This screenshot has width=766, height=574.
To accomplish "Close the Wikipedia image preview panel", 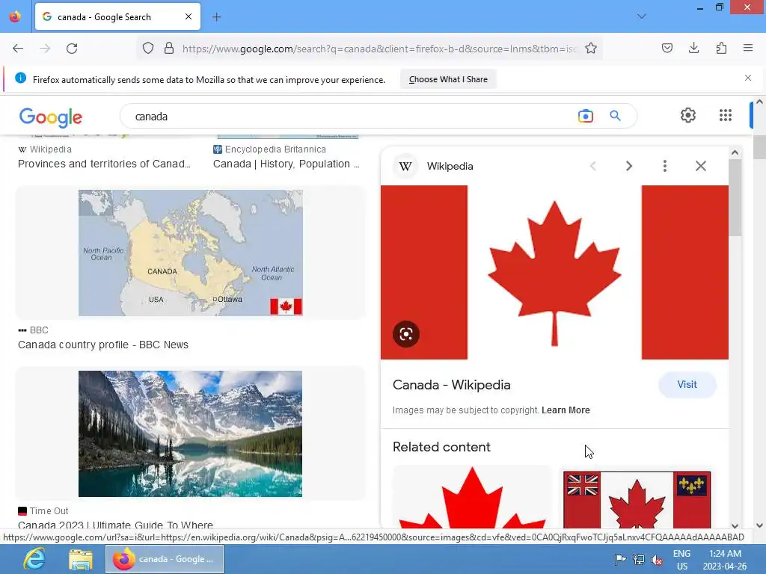I will [701, 166].
